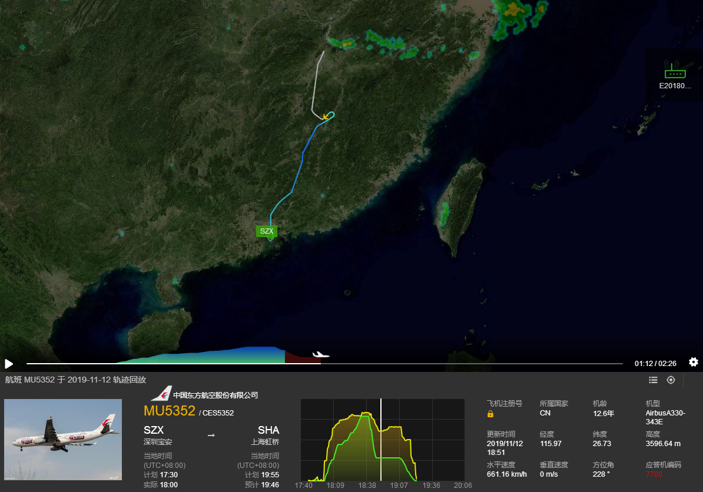The height and width of the screenshot is (492, 703).
Task: Click the AirbusA330-343E aircraft type text
Action: tap(665, 417)
